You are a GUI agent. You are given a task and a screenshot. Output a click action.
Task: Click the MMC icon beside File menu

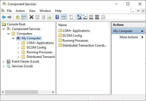(3, 11)
